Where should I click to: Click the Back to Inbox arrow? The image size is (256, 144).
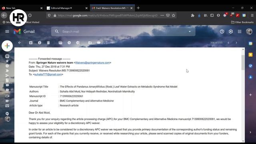point(20,43)
